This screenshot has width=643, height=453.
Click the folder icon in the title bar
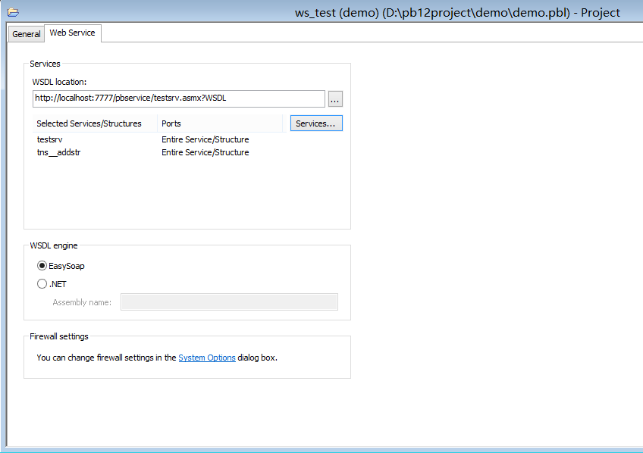tap(11, 11)
